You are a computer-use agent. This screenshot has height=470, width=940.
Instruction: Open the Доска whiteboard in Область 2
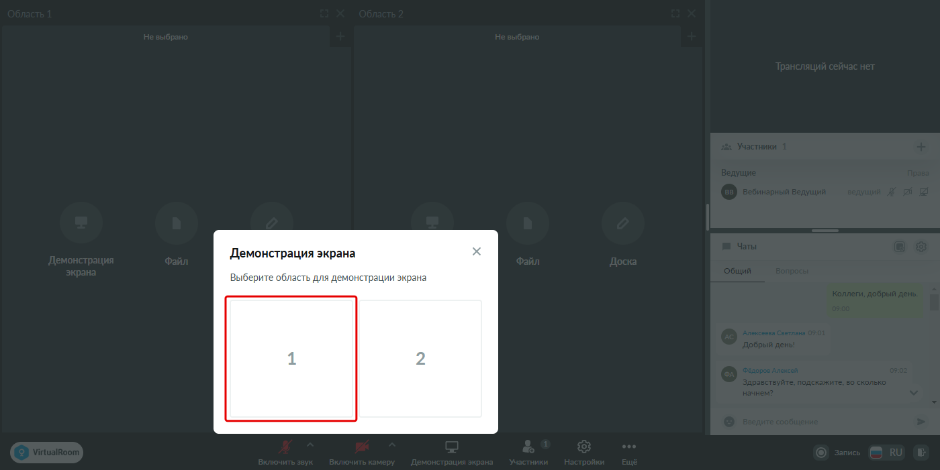point(623,223)
